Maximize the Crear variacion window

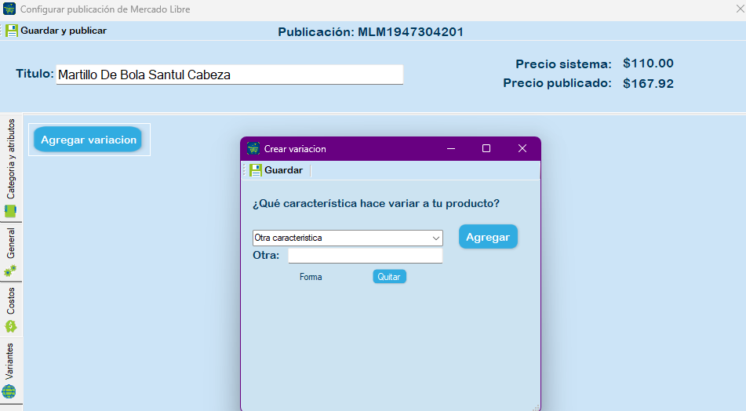[x=486, y=148]
